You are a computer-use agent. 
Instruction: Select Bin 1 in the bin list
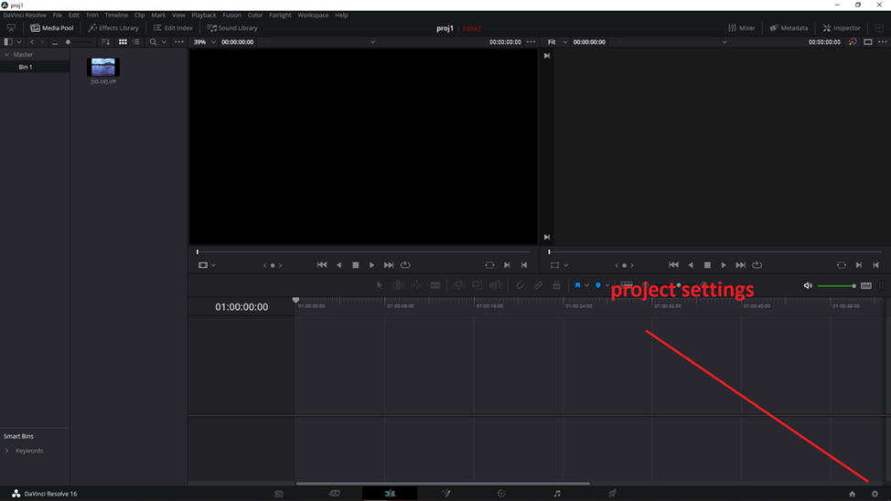coord(35,67)
